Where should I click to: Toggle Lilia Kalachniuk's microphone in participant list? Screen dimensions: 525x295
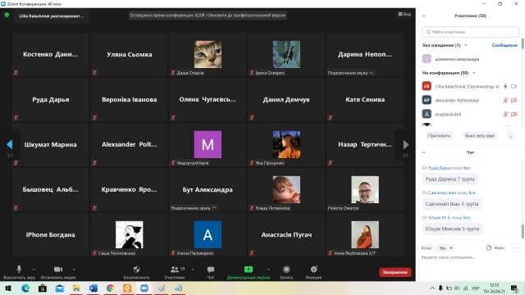[505, 86]
